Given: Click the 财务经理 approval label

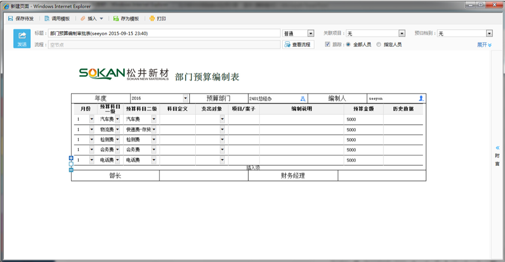Looking at the screenshot, I should (293, 176).
